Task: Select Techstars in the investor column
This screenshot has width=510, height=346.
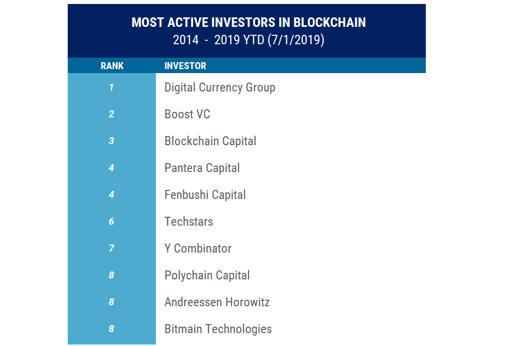Action: 189,222
